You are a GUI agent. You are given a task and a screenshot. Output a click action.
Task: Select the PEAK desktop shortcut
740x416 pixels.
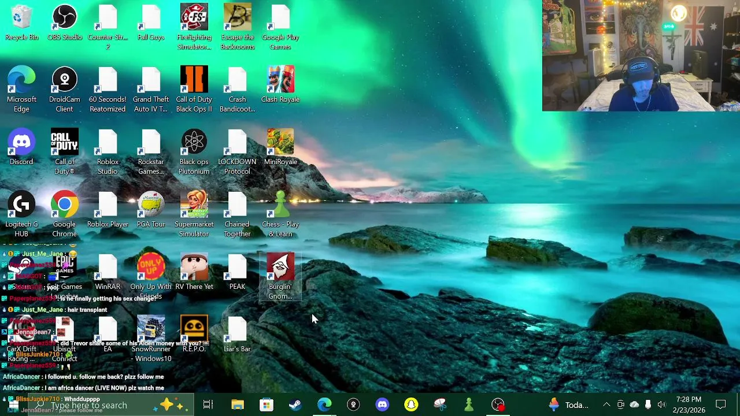pos(237,272)
